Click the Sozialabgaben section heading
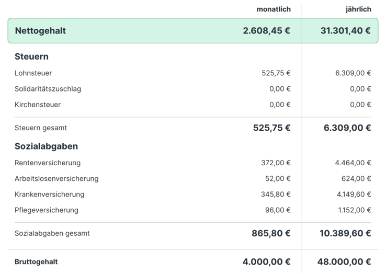Image resolution: width=386 pixels, height=274 pixels. (x=46, y=146)
